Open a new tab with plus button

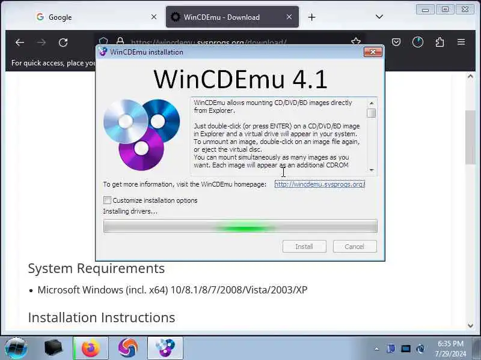311,17
